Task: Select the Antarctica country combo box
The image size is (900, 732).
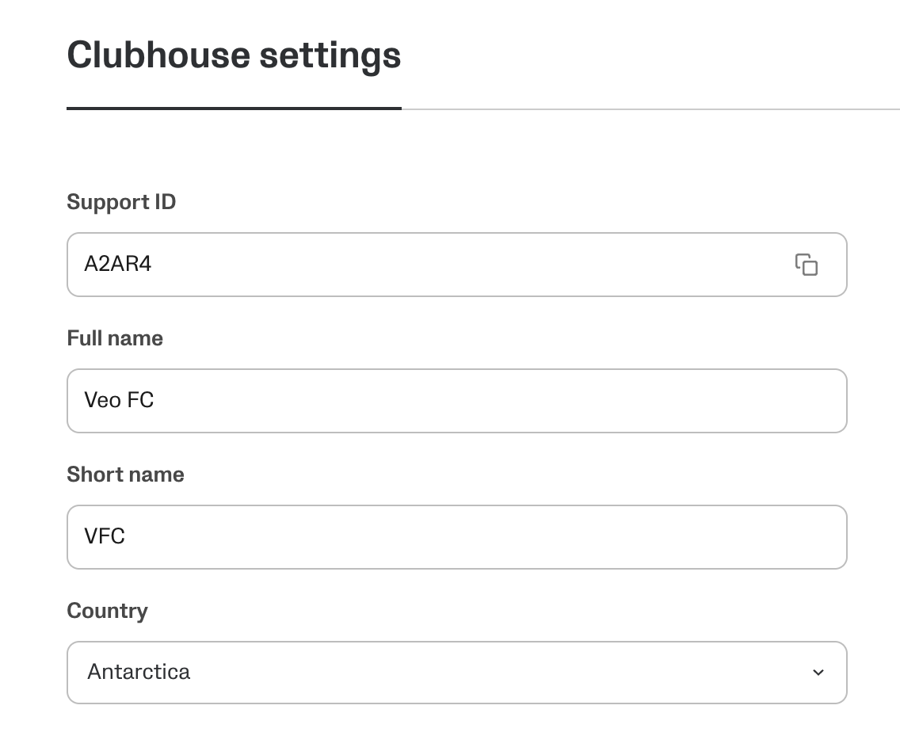Action: [x=457, y=673]
